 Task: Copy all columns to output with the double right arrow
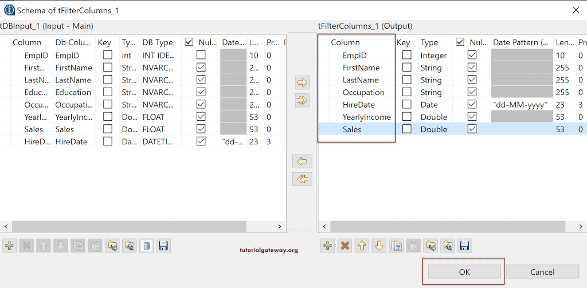click(302, 100)
